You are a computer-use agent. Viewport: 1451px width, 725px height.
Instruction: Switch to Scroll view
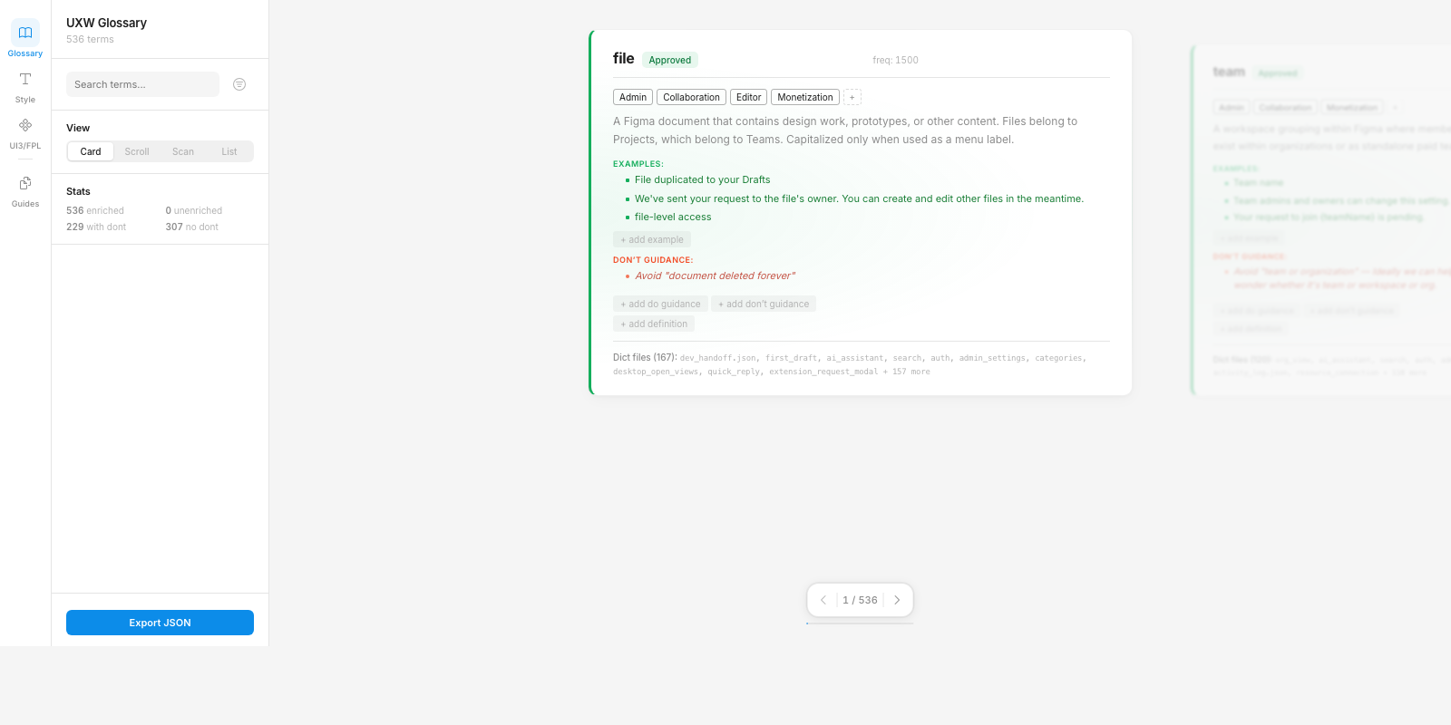coord(137,151)
